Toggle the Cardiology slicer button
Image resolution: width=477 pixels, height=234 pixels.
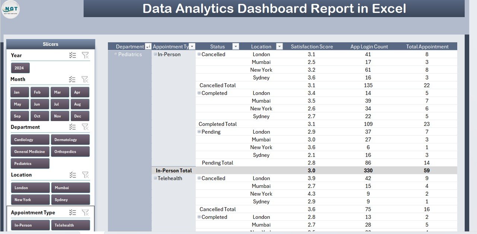30,139
